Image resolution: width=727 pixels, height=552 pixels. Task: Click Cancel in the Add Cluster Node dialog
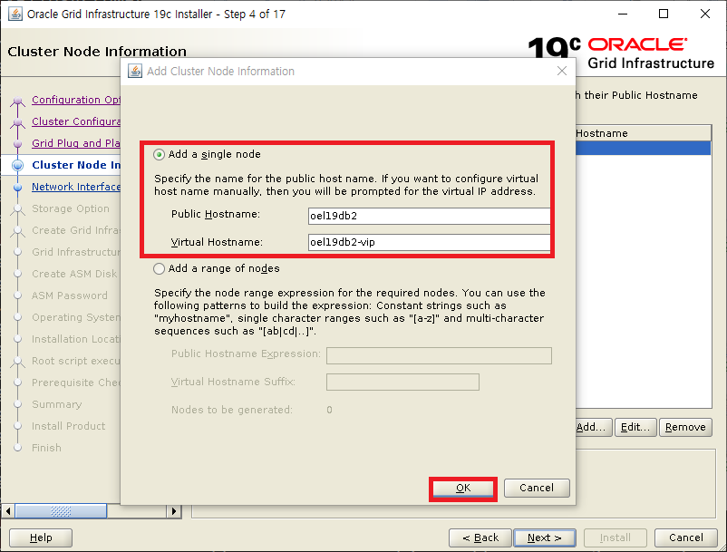537,488
